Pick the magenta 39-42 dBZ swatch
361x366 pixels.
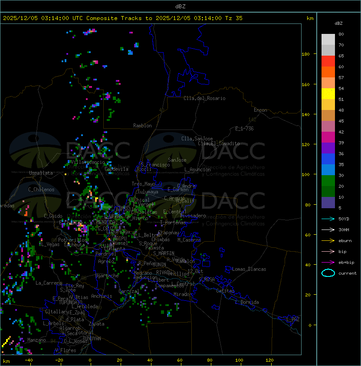[328, 137]
